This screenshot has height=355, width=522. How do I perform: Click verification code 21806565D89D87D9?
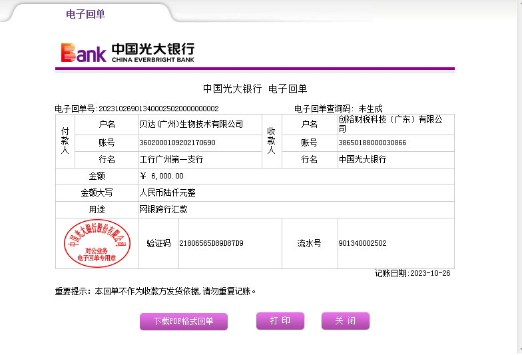click(x=211, y=243)
